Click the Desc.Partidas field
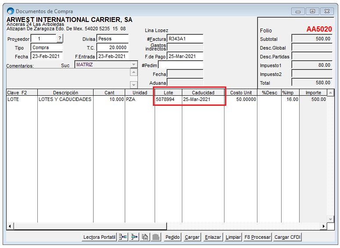Screen dimensions: 340x248 (312, 56)
